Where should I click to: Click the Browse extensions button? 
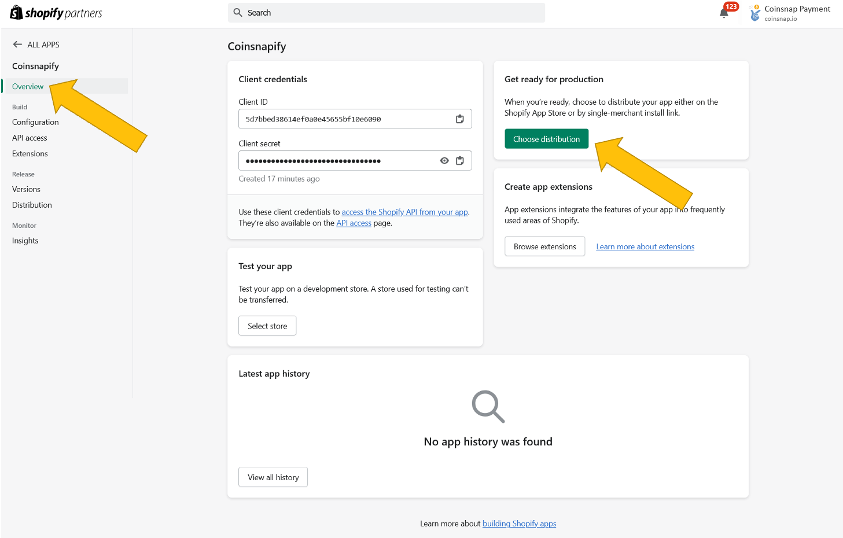pos(545,246)
